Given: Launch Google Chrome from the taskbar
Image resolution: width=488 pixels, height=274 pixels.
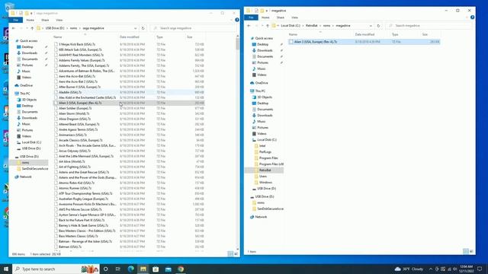Looking at the screenshot, I should pos(181,269).
